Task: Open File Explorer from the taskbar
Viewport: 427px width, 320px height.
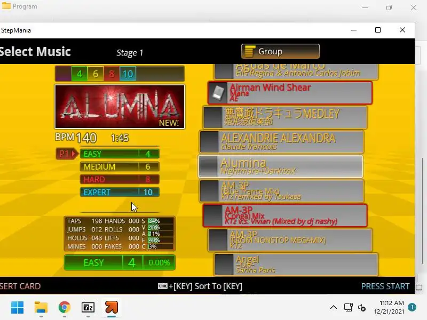Action: [x=41, y=308]
